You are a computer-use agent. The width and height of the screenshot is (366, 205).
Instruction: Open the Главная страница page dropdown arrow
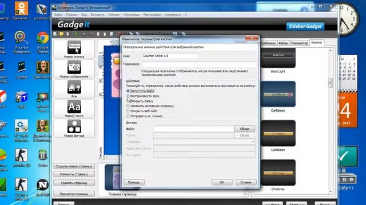click(x=245, y=194)
